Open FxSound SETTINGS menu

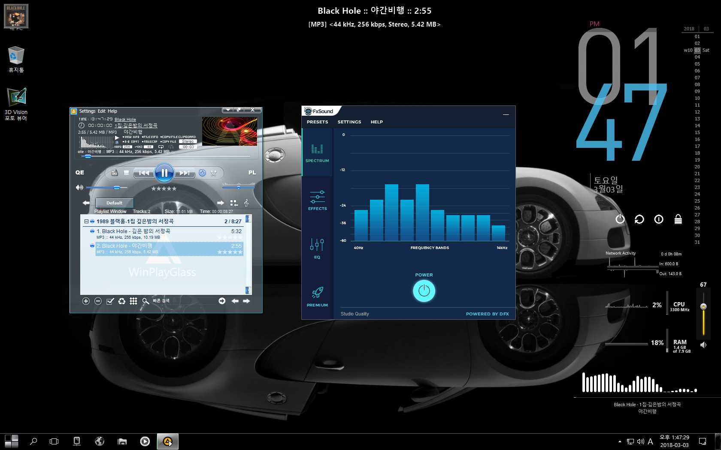pyautogui.click(x=349, y=122)
